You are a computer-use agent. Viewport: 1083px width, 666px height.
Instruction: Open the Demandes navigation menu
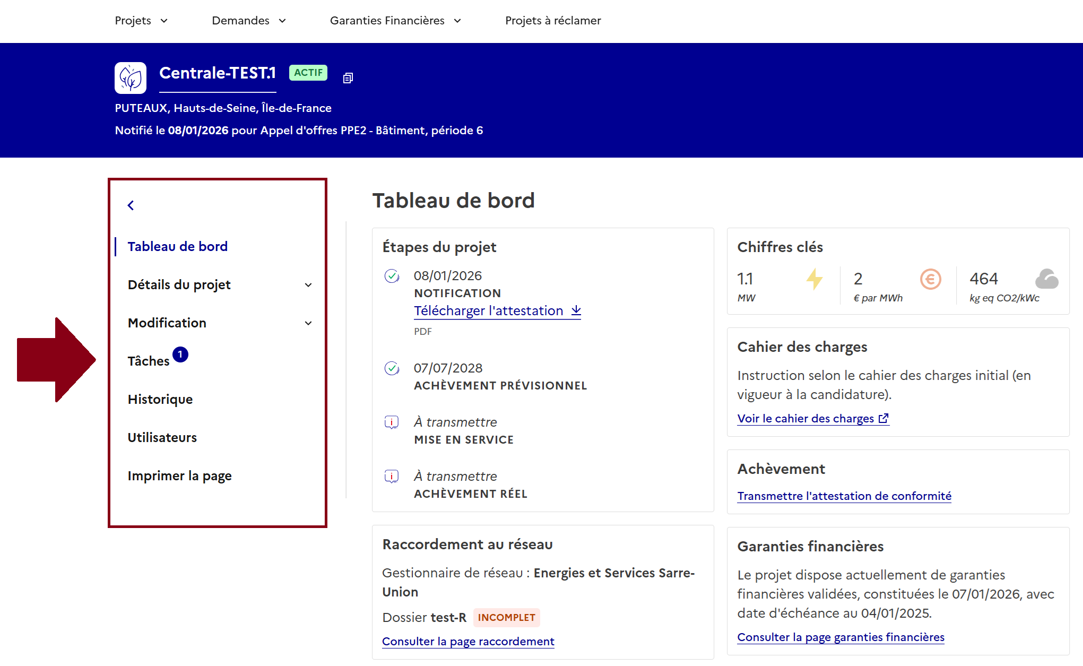coord(248,21)
